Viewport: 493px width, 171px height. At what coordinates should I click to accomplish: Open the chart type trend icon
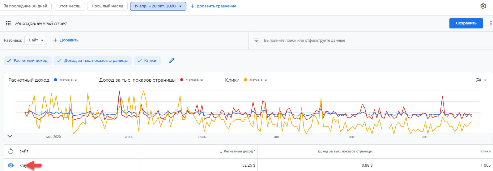pyautogui.click(x=478, y=80)
